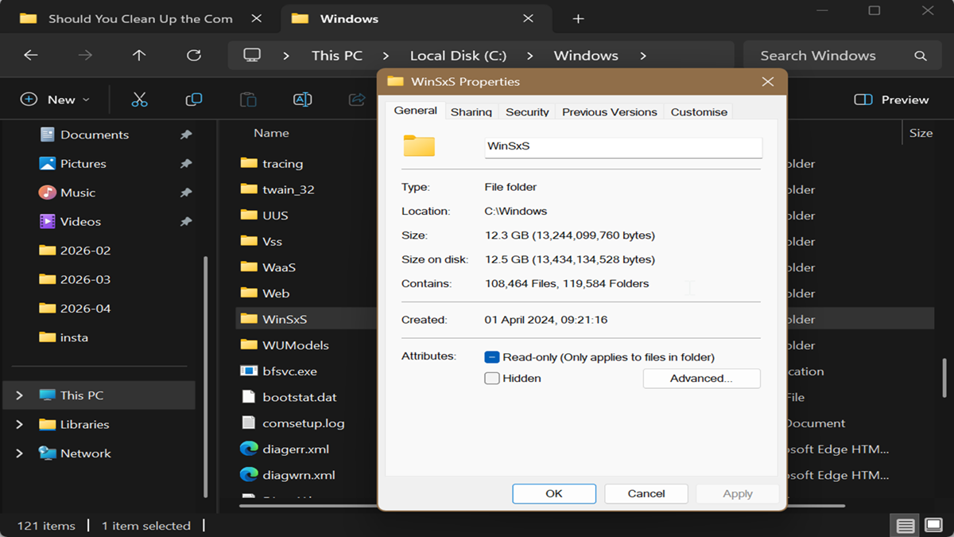Click Cancel in Properties dialog
Screen dimensions: 954x537
[x=646, y=494]
